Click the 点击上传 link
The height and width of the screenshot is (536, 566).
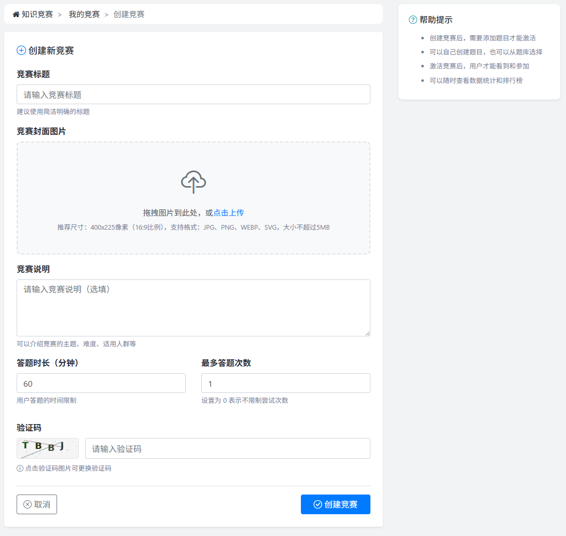229,213
